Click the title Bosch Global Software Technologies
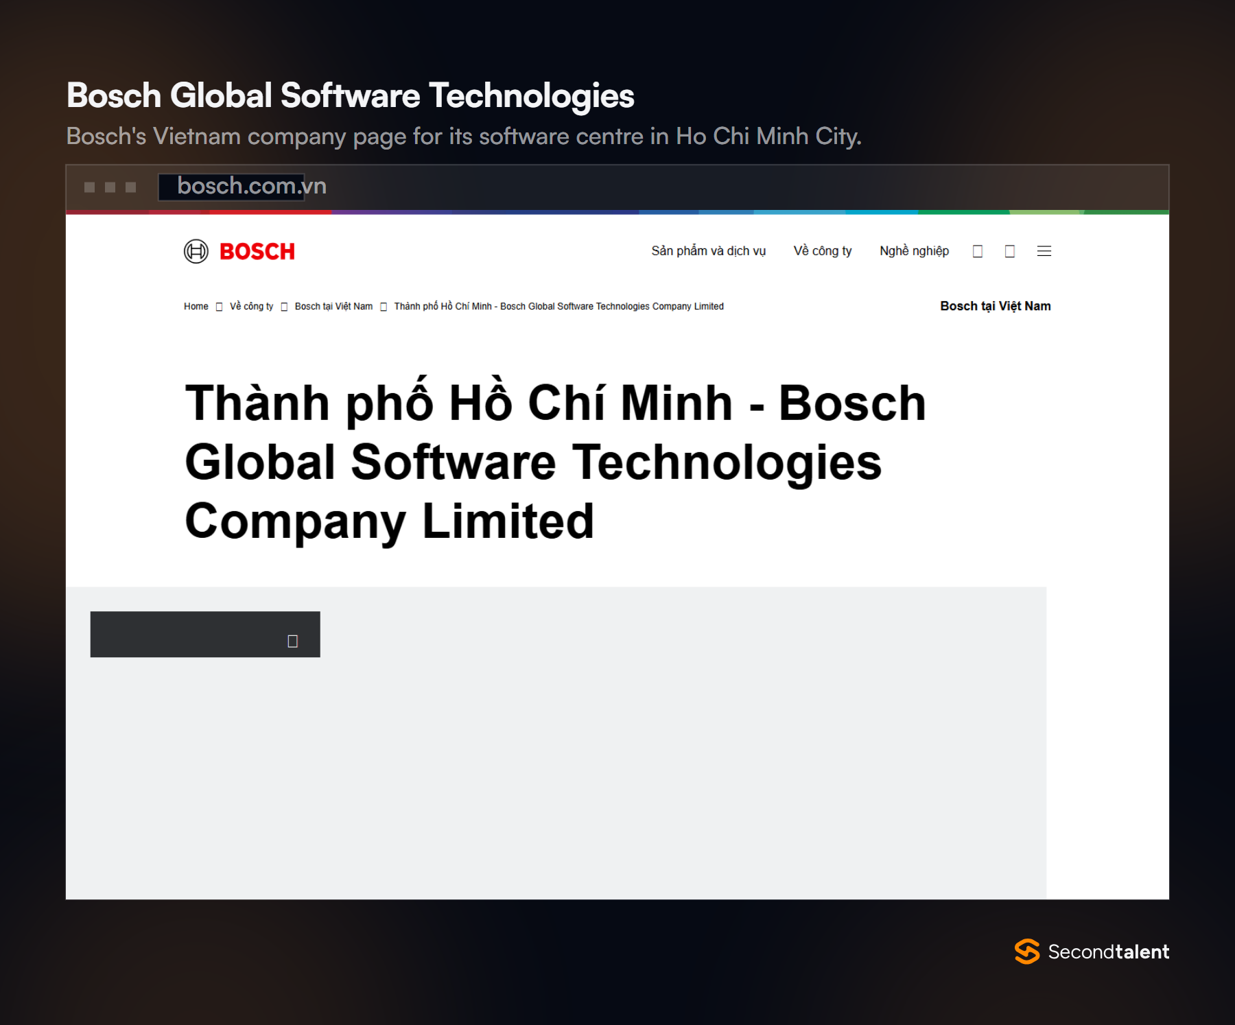This screenshot has width=1235, height=1025. pyautogui.click(x=351, y=95)
